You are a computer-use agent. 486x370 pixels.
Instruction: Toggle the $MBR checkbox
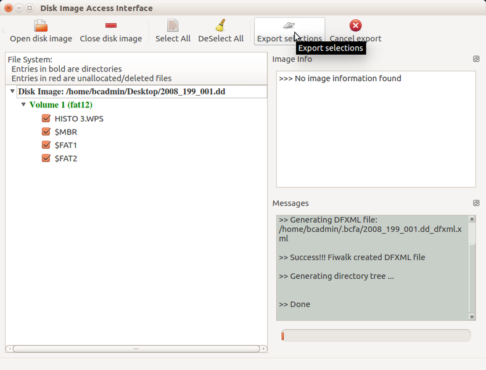point(46,132)
